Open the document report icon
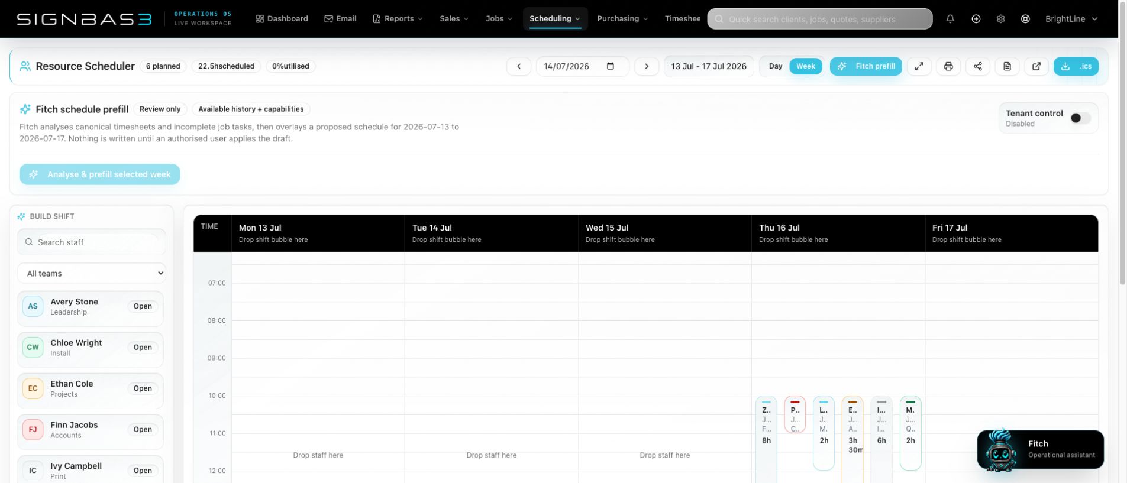This screenshot has height=483, width=1127. [1007, 66]
